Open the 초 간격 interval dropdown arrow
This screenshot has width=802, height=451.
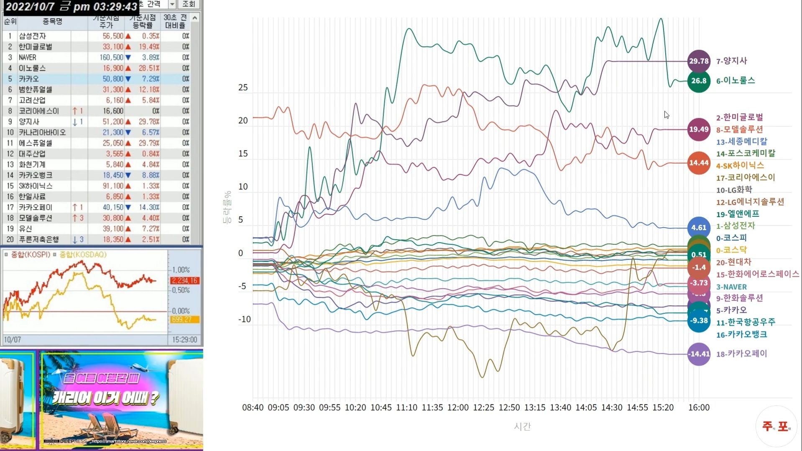click(172, 4)
